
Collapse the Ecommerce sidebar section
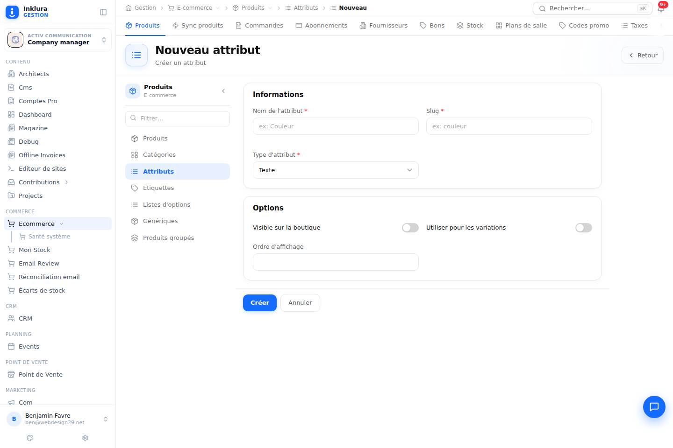62,224
